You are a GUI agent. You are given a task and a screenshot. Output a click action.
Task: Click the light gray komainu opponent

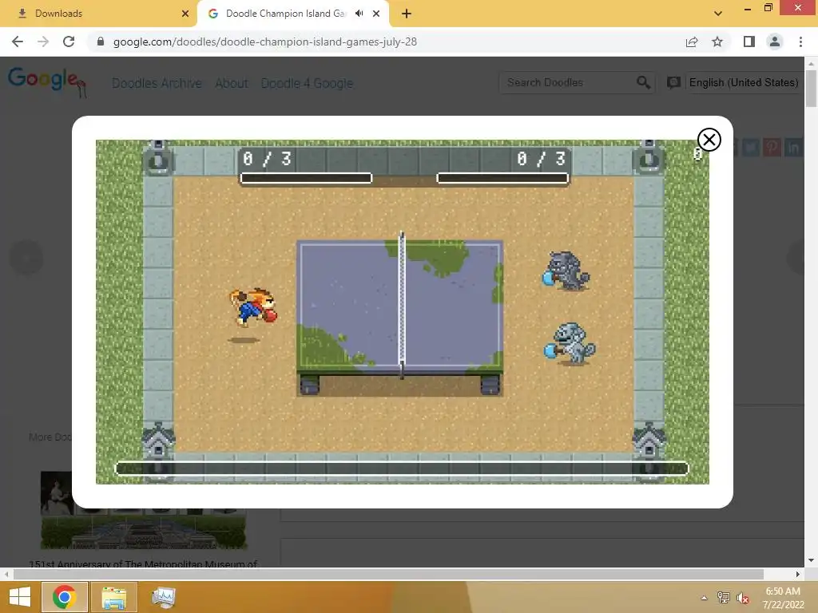tap(570, 343)
